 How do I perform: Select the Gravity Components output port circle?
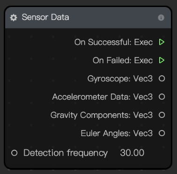click(x=162, y=115)
